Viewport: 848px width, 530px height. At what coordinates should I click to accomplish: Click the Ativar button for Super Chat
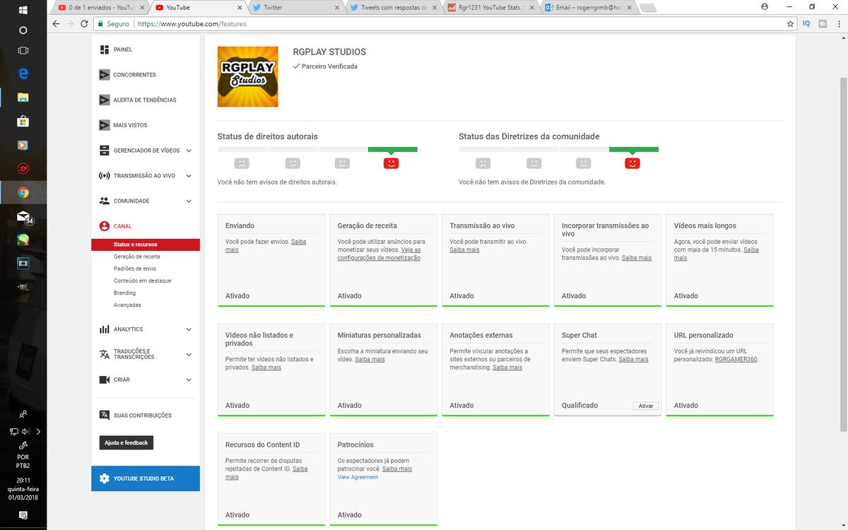646,406
